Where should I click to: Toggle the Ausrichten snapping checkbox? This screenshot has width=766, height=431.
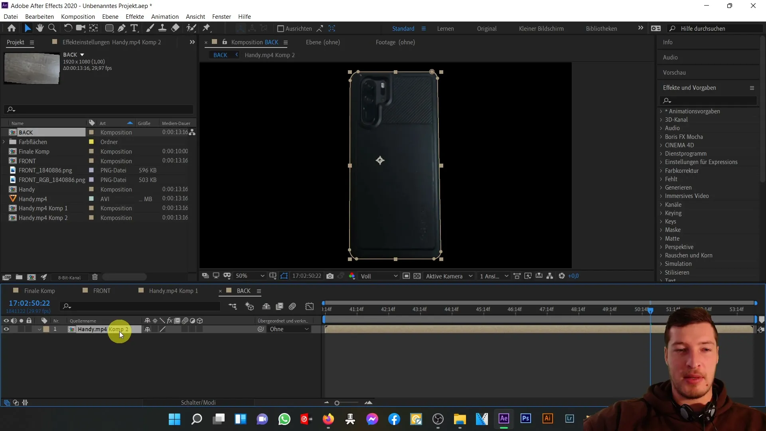coord(280,29)
